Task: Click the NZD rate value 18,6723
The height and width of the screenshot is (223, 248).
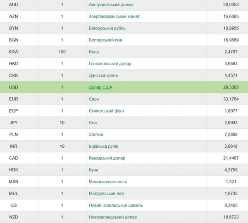Action: click(231, 217)
